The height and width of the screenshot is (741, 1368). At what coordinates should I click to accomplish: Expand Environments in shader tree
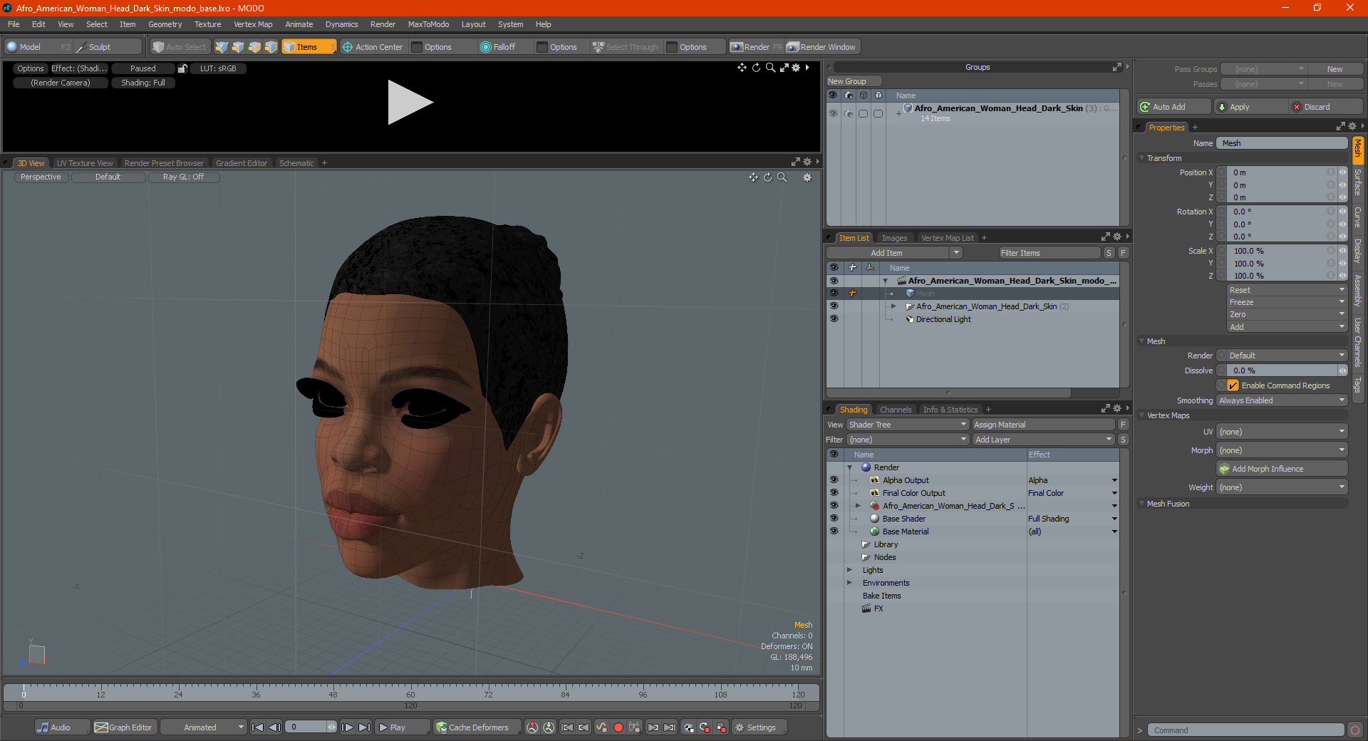click(849, 583)
